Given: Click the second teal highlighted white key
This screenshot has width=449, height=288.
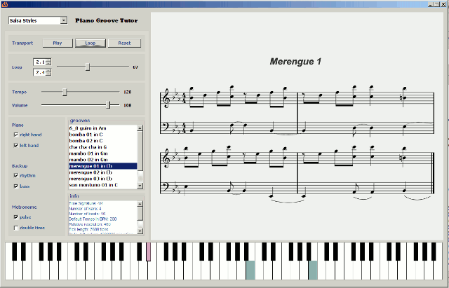Looking at the screenshot, I should coord(313,270).
